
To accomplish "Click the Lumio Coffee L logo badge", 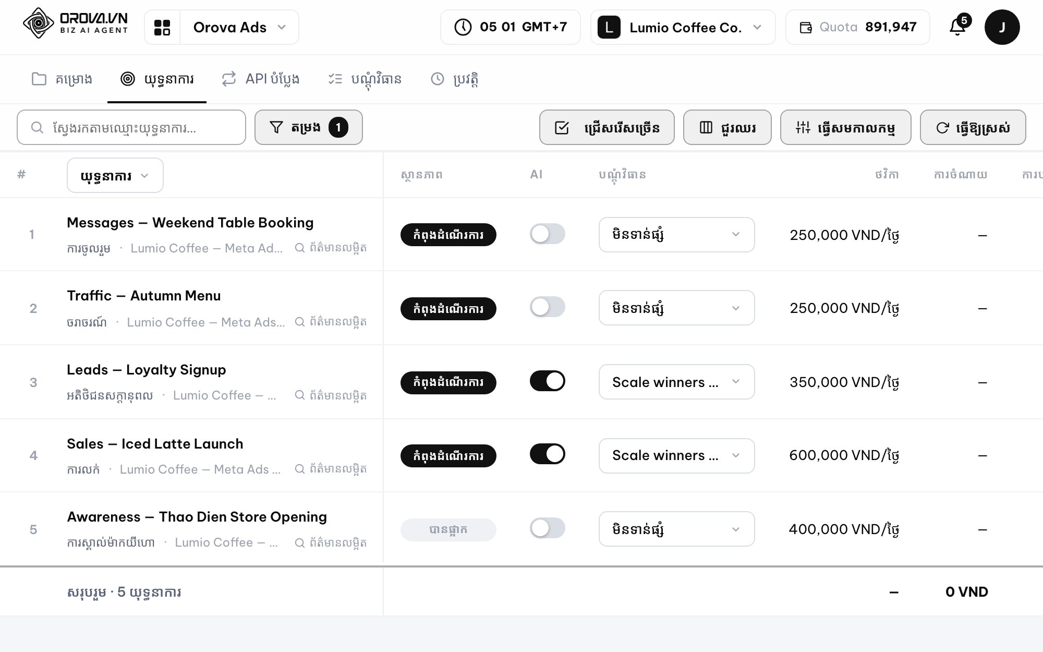I will click(x=609, y=28).
